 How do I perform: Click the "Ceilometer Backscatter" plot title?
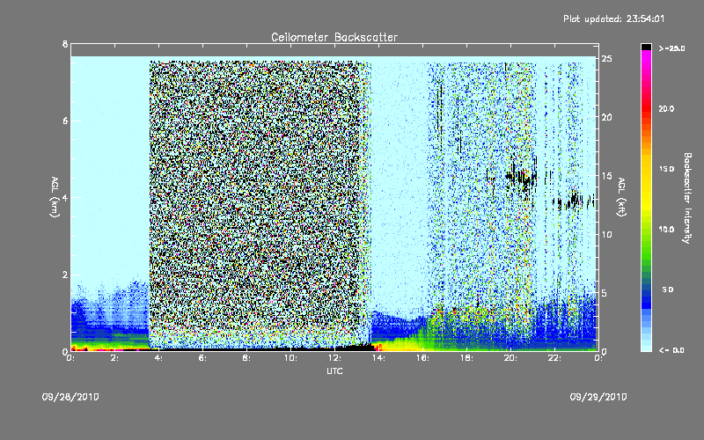[x=334, y=37]
